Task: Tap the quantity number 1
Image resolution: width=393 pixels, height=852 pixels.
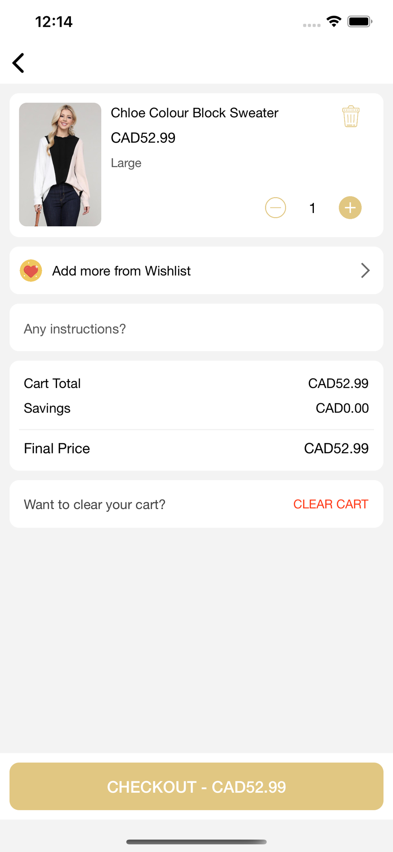Action: (312, 208)
